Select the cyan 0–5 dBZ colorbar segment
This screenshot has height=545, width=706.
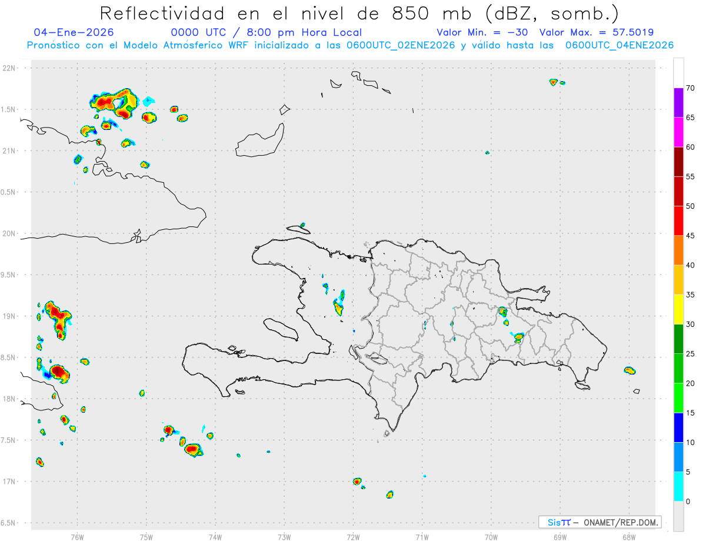click(x=678, y=487)
